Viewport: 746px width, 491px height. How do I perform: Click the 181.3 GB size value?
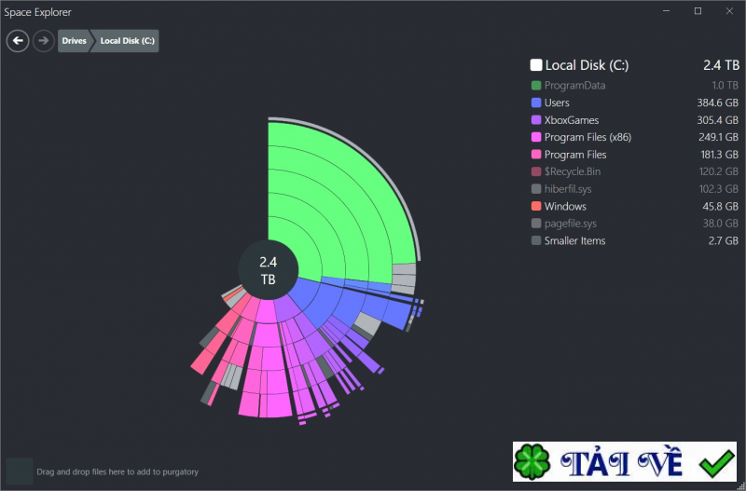tap(719, 155)
